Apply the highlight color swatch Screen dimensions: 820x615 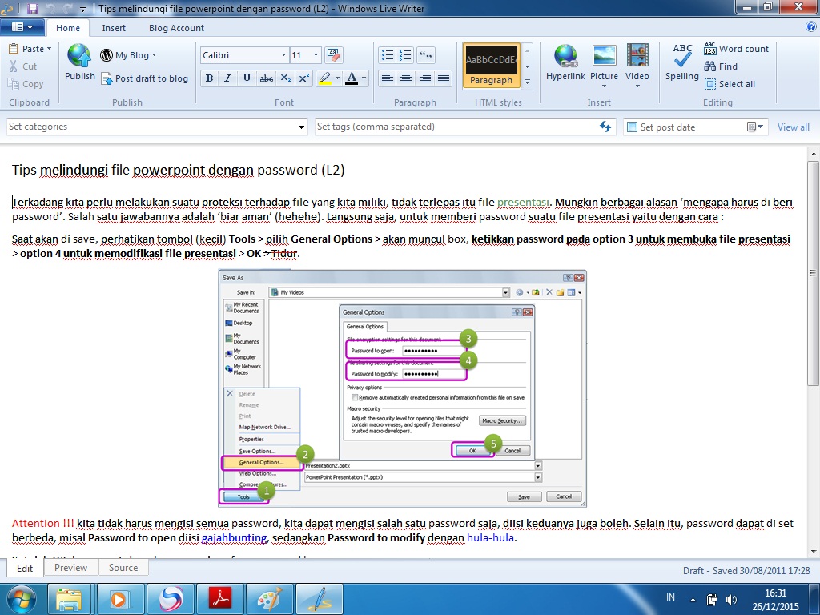[x=325, y=78]
